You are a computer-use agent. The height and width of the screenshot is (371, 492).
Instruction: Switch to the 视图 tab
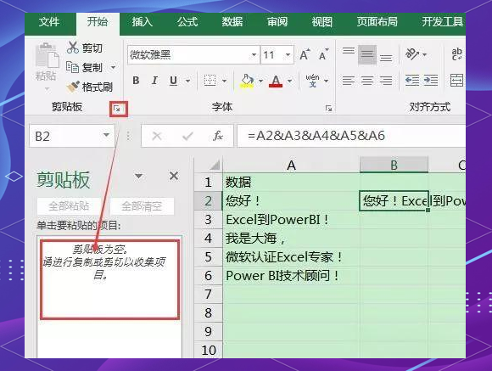[x=322, y=22]
